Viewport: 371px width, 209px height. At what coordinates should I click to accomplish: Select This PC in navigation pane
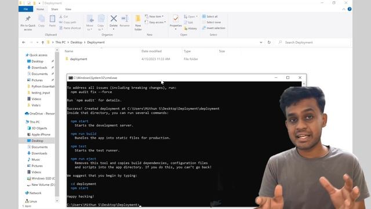pyautogui.click(x=32, y=122)
